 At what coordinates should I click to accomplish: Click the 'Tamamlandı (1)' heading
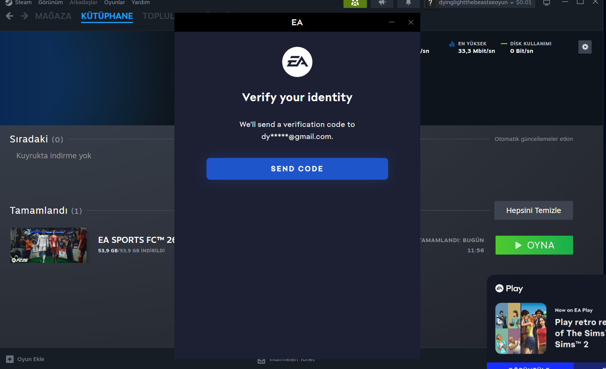(x=46, y=210)
